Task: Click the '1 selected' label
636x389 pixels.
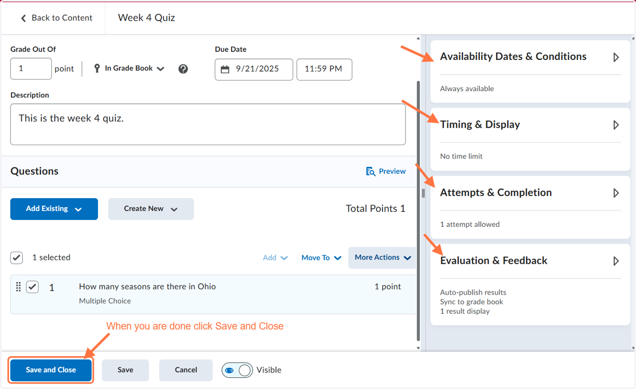Action: click(x=51, y=258)
